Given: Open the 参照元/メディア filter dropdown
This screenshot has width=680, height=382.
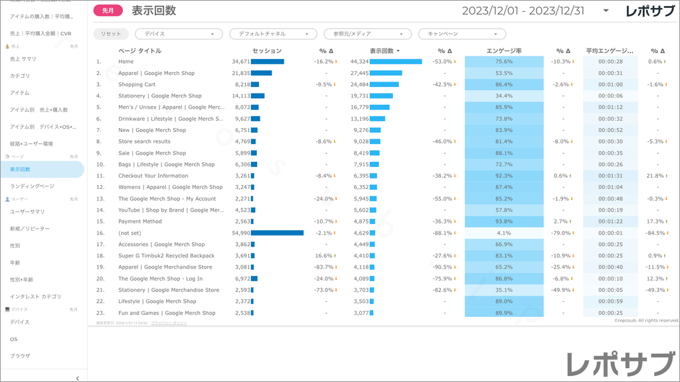Looking at the screenshot, I should [367, 34].
